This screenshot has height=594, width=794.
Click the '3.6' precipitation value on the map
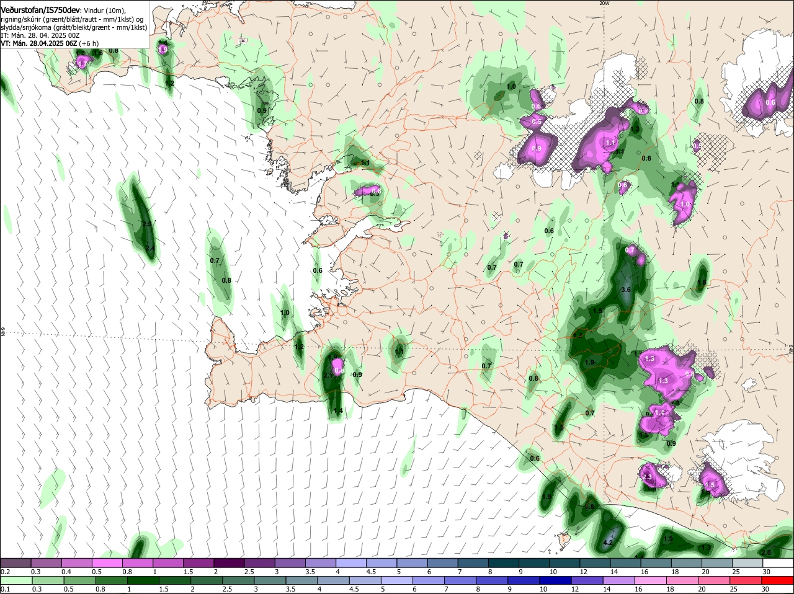(625, 290)
